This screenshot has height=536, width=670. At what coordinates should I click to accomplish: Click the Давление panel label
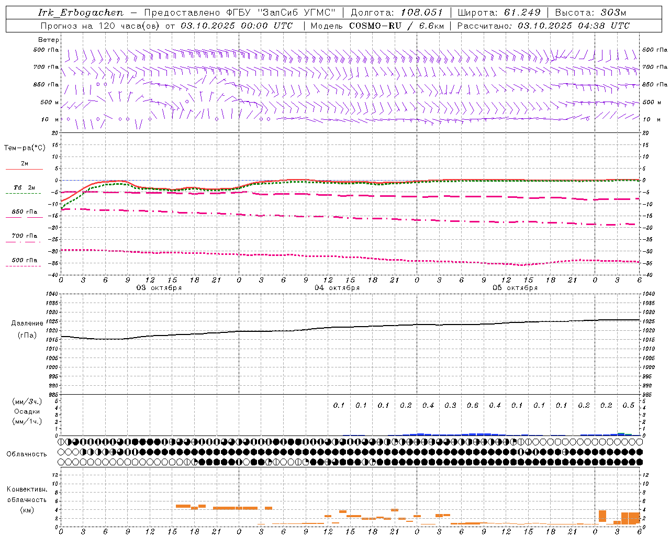(27, 323)
